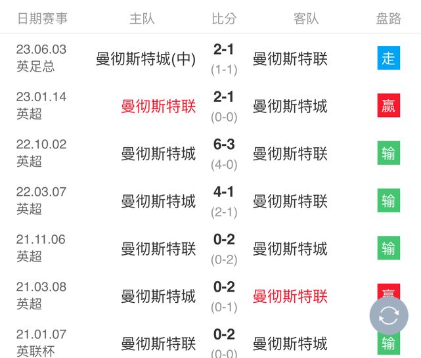
Task: Click blue 走 badge for 23.06.03 match
Action: click(388, 58)
